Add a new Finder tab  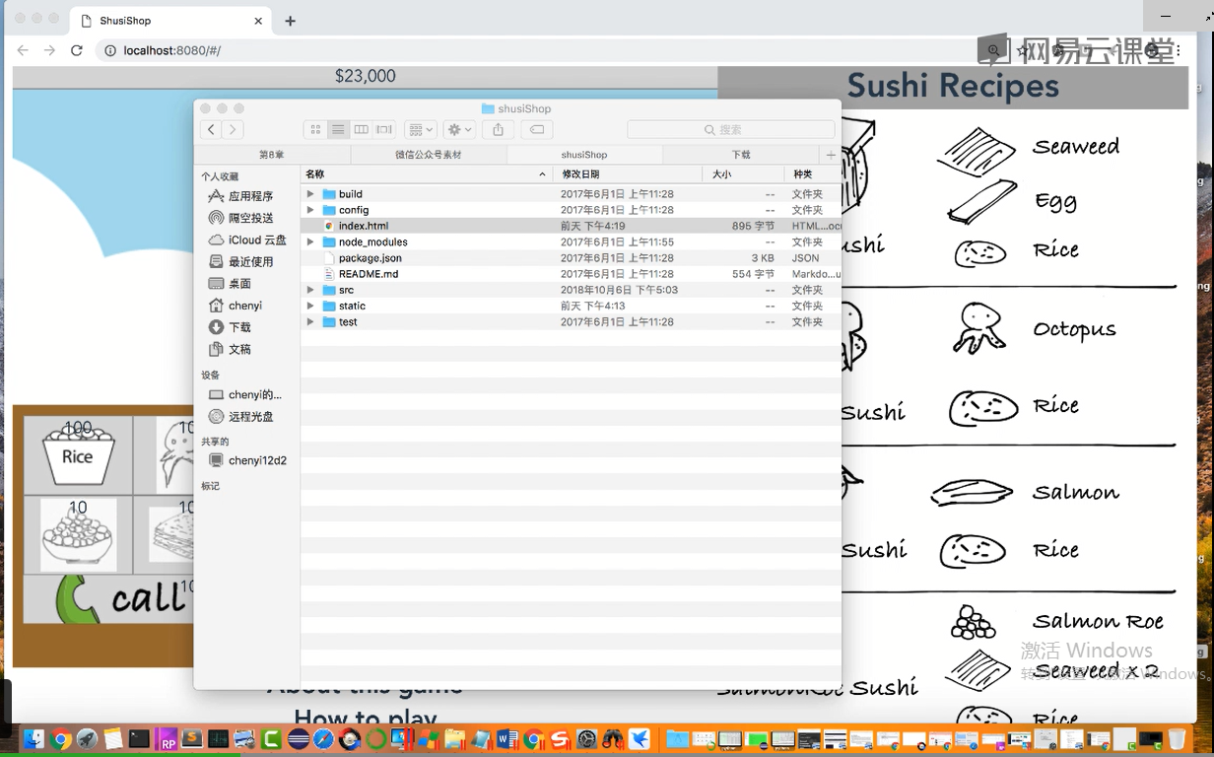point(831,155)
